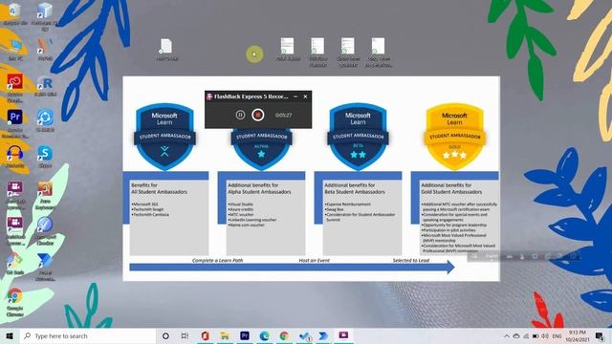612x344 pixels.
Task: Switch to the pink recorder app on taskbar
Action: pyautogui.click(x=343, y=335)
